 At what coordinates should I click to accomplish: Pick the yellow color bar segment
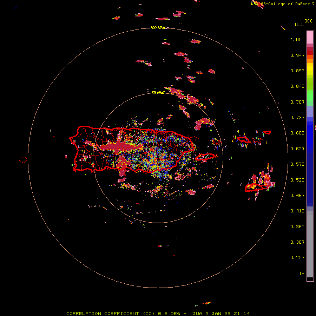pyautogui.click(x=310, y=69)
